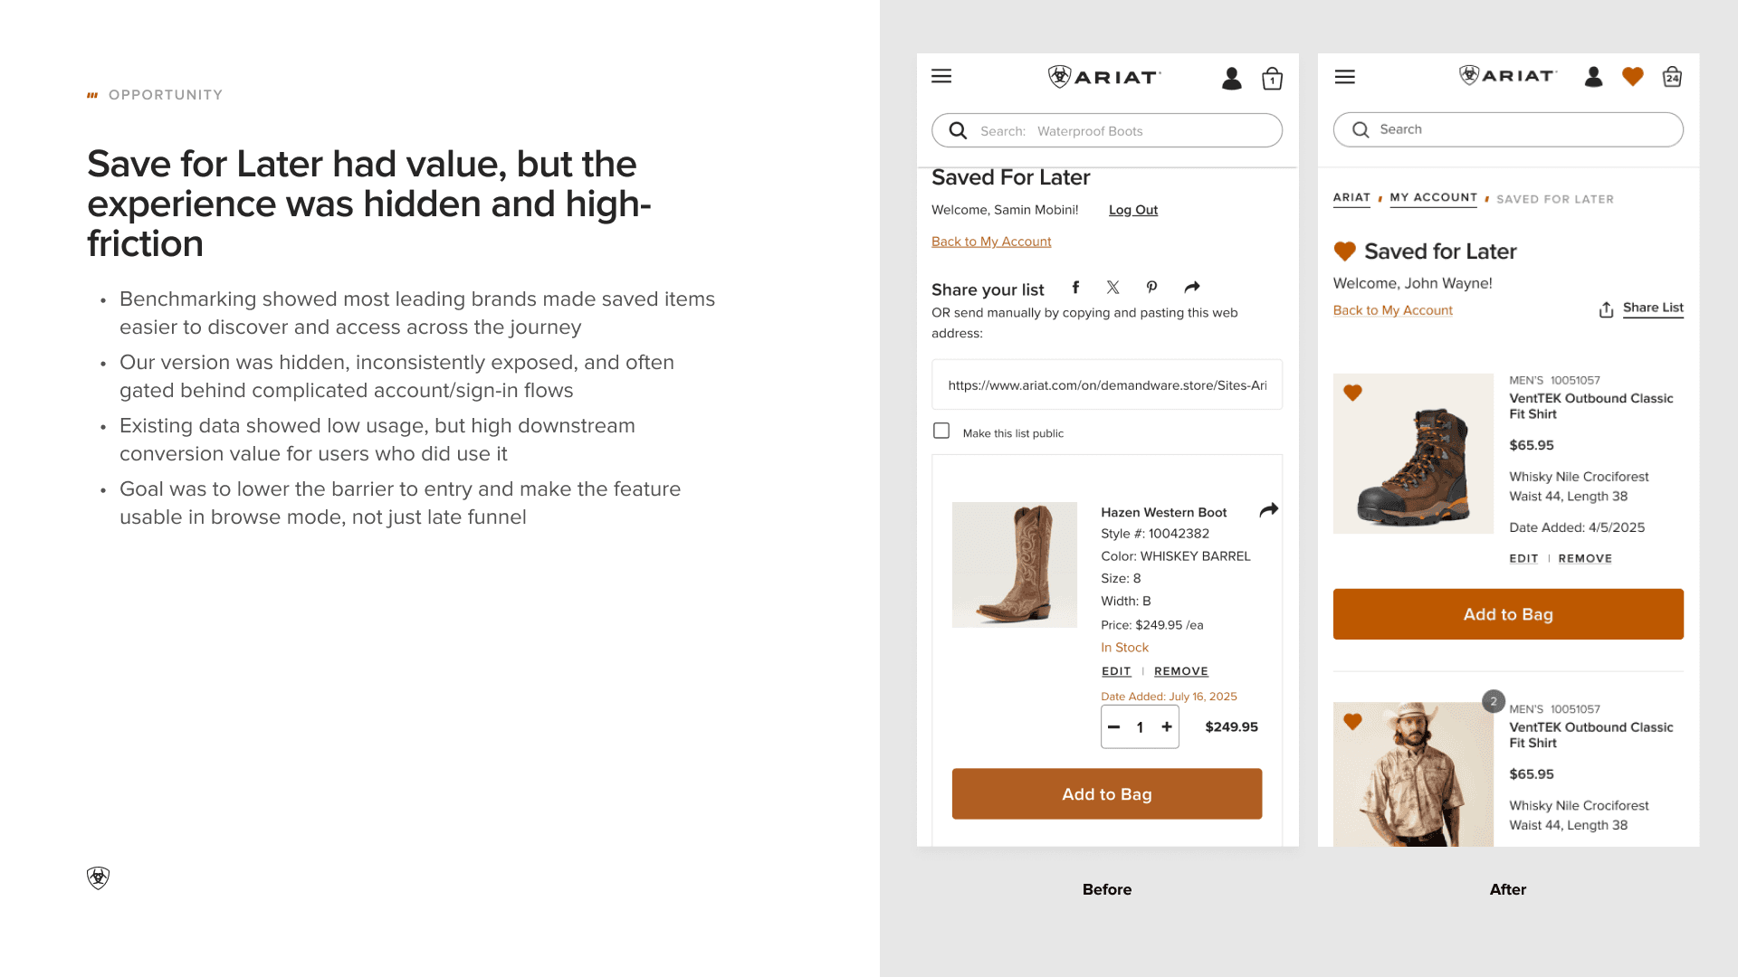The width and height of the screenshot is (1738, 977).
Task: Click EDIT under Hazen Western Boot
Action: click(x=1116, y=671)
